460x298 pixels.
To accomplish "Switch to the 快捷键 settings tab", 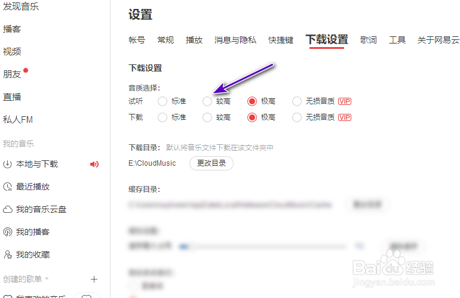I will click(280, 40).
